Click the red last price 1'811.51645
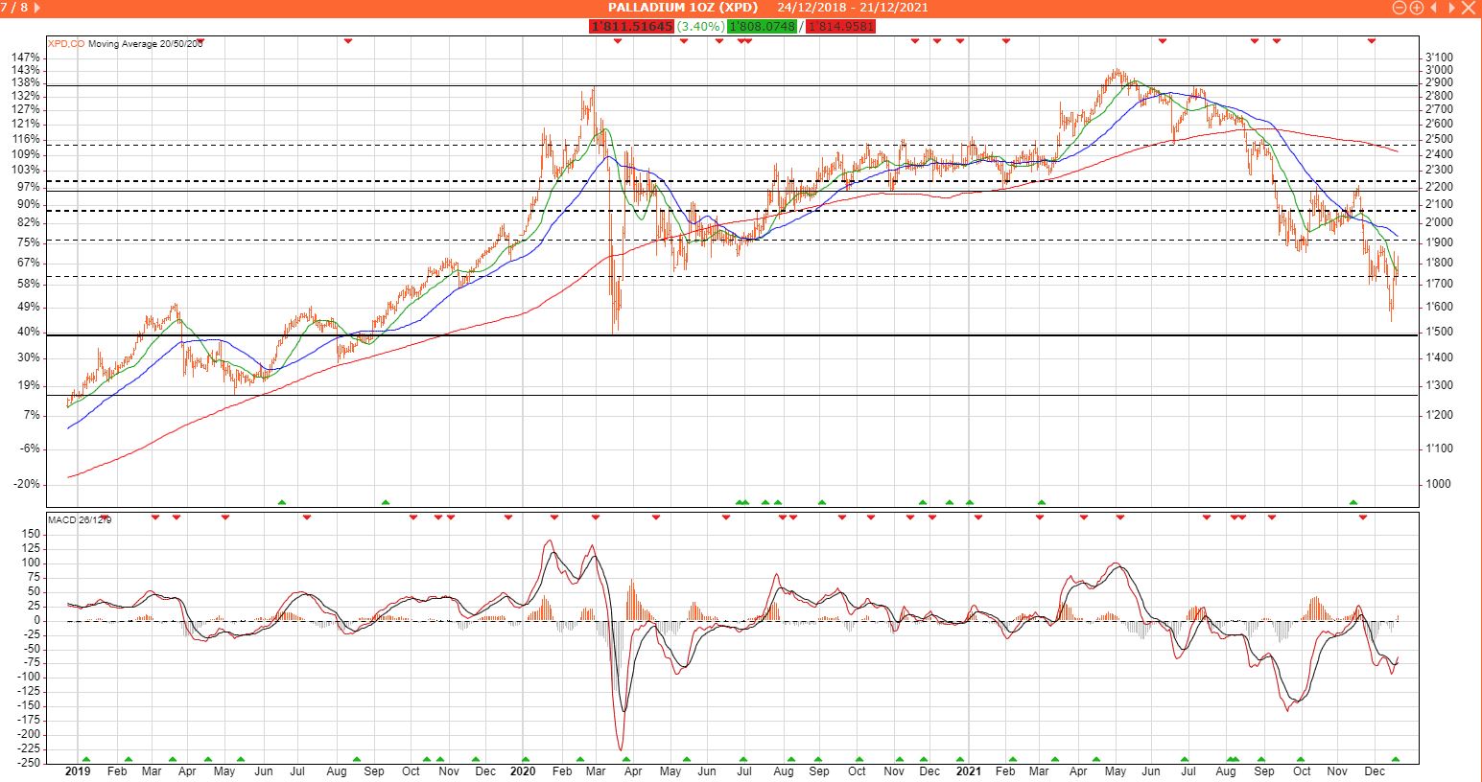The image size is (1482, 782). pos(631,27)
